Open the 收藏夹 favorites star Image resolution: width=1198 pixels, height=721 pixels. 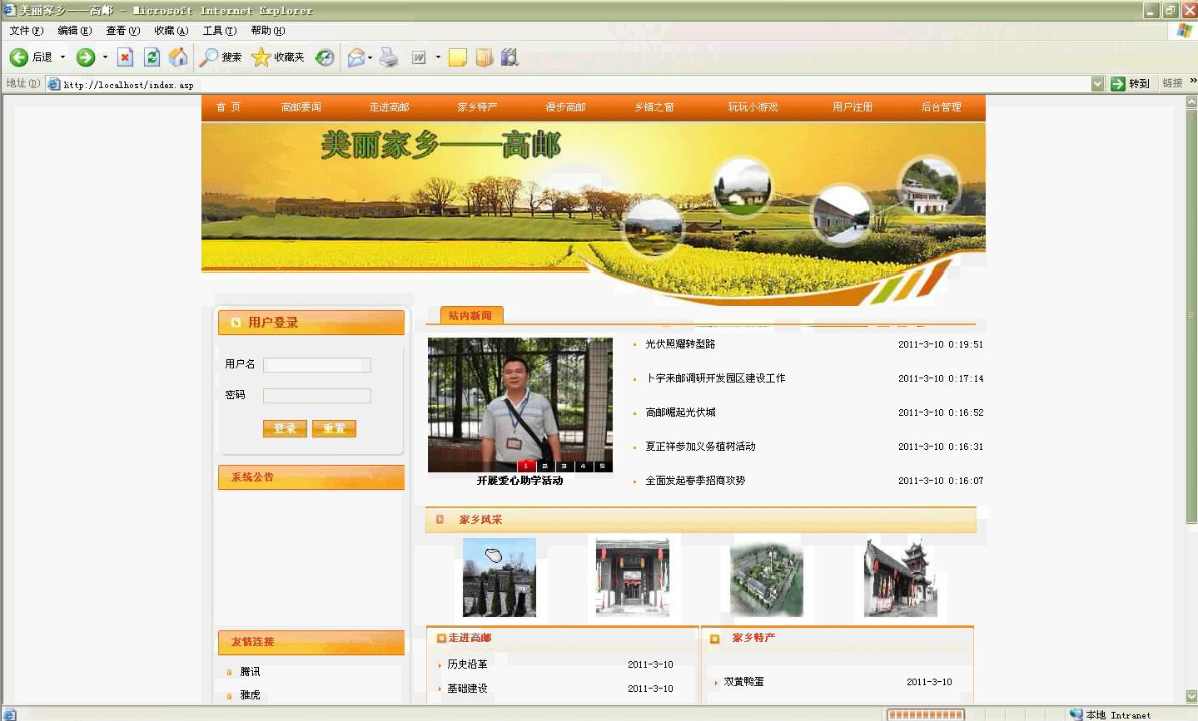tap(278, 57)
